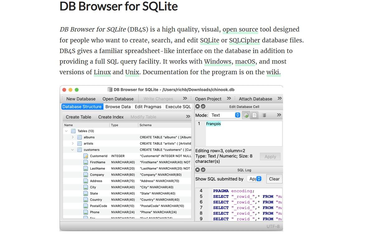Image resolution: width=369 pixels, height=235 pixels.
Task: Click the LastName field icon
Action: coord(86,169)
